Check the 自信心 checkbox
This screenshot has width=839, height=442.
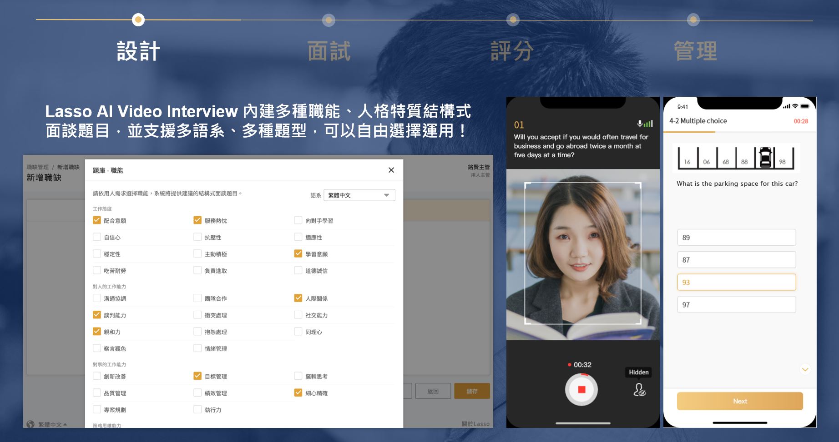click(97, 237)
